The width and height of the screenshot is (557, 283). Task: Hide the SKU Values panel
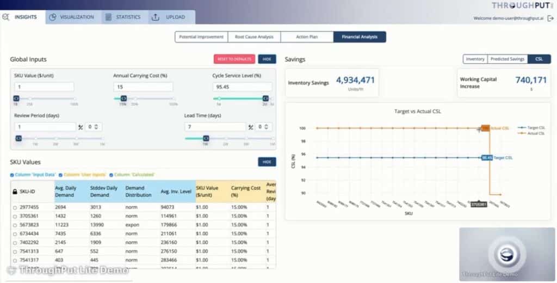[x=267, y=162]
